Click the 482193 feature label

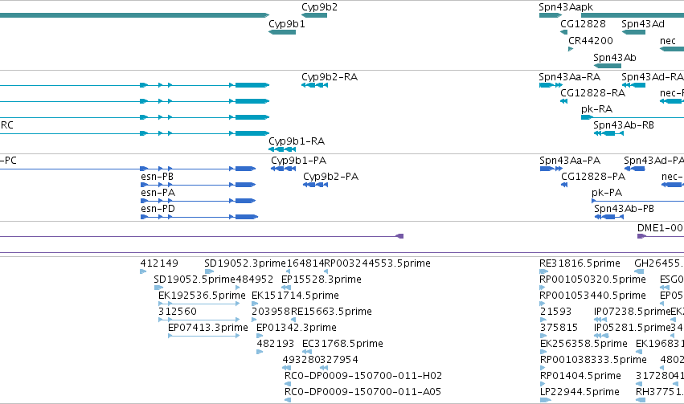coord(275,344)
